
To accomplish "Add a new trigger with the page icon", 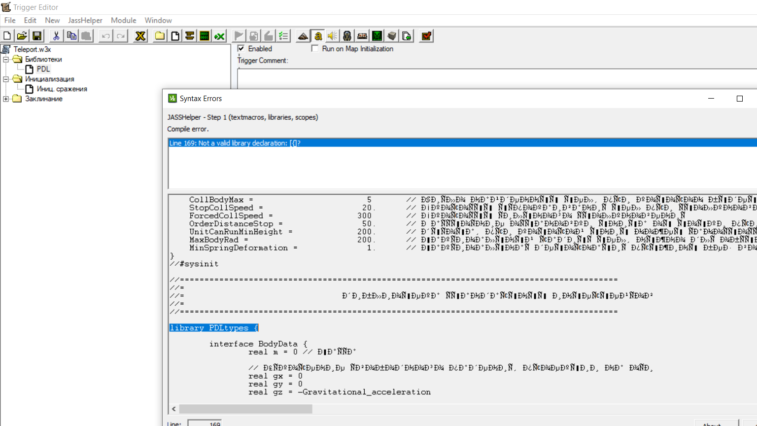I will click(x=175, y=36).
